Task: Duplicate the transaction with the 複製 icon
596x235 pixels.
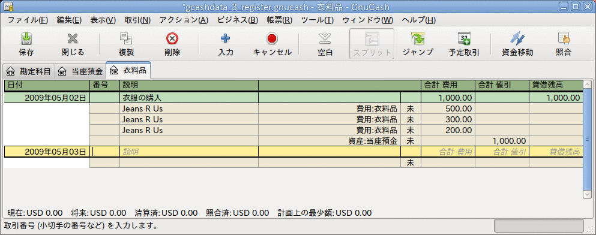Action: pos(126,39)
